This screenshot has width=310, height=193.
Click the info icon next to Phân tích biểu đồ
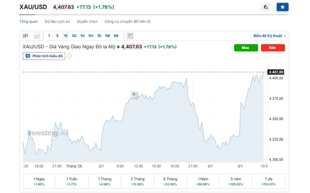coord(69,56)
